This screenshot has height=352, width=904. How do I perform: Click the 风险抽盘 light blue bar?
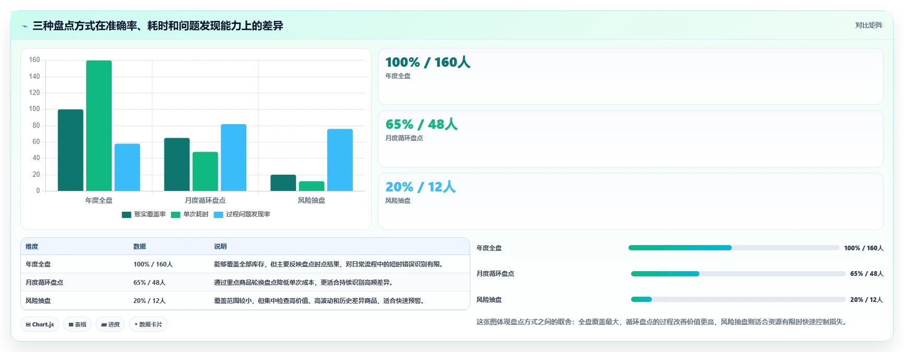340,160
